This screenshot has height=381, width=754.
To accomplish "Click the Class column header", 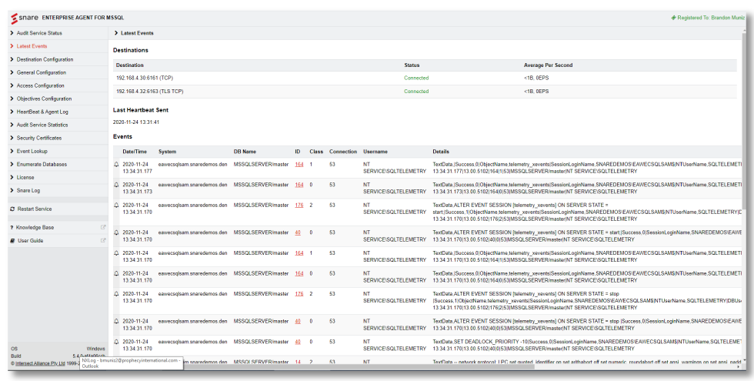I will point(316,152).
